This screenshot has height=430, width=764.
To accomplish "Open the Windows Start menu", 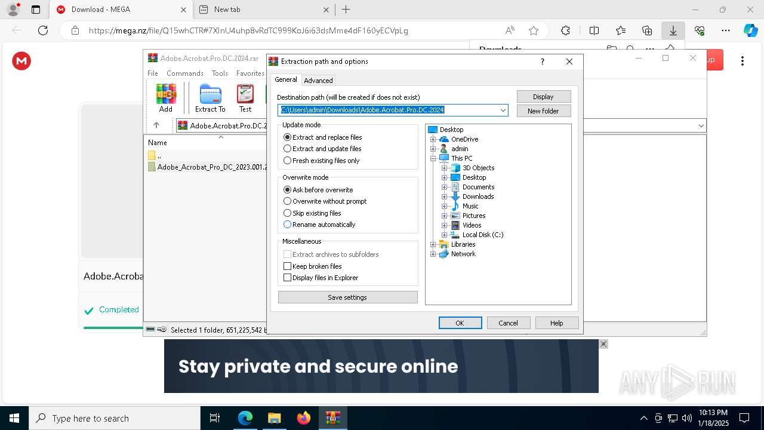I will (14, 418).
